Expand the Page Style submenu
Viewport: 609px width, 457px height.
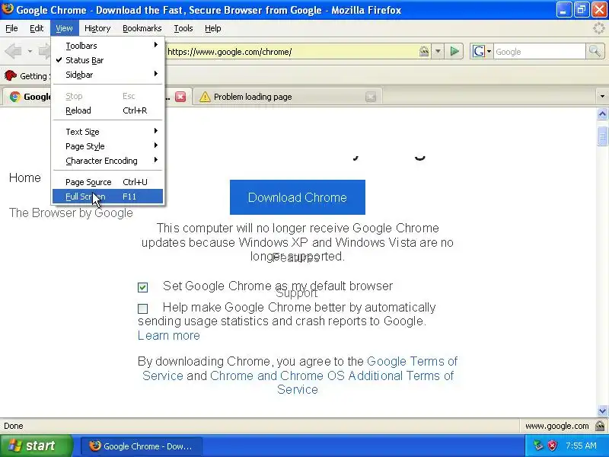click(107, 146)
